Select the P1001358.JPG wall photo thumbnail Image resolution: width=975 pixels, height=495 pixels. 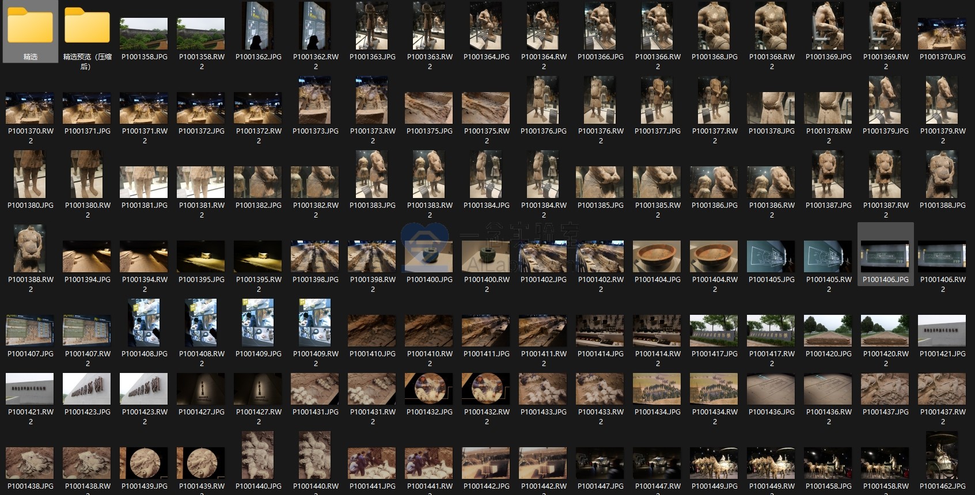144,33
